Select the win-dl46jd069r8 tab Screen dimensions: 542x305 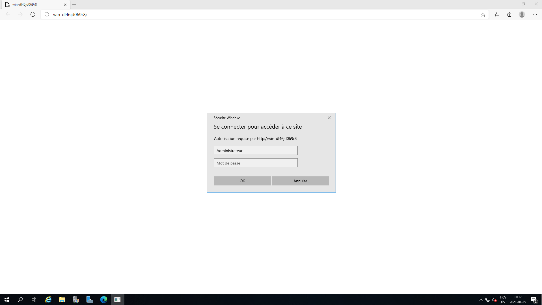tap(36, 5)
